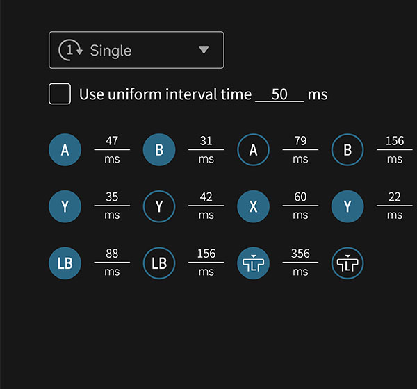Edit the 47 ms delay value

click(112, 141)
